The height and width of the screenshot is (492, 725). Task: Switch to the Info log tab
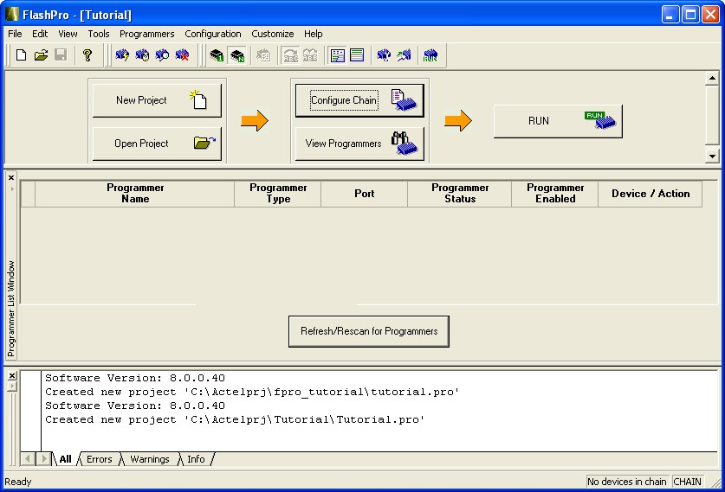[196, 459]
